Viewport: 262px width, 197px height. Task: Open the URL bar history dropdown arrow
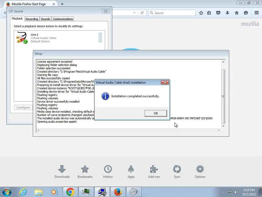click(134, 13)
